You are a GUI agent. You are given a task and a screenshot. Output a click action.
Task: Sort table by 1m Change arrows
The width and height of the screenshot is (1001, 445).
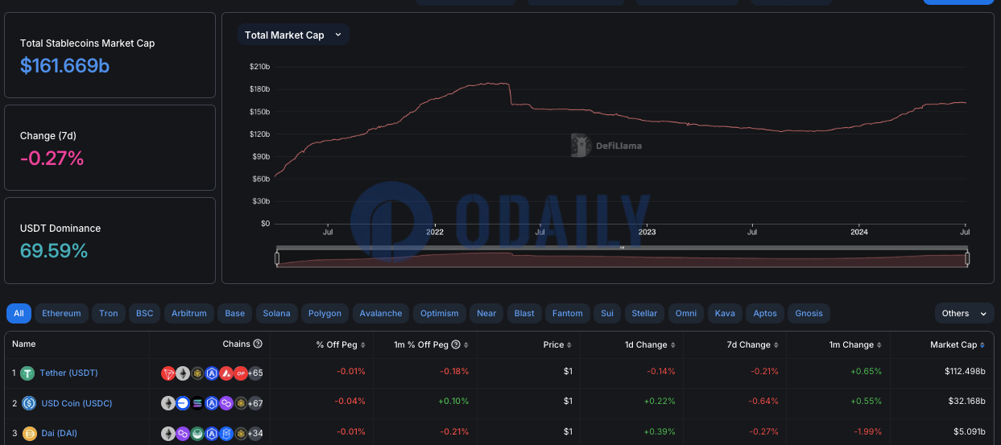(x=879, y=344)
